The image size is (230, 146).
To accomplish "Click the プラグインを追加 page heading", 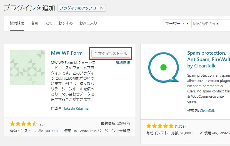I will 29,8.
